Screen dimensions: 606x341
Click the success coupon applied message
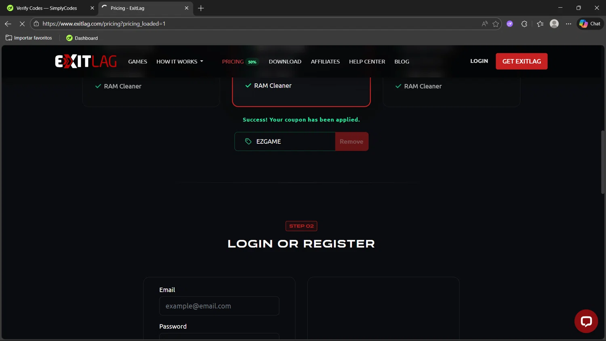pyautogui.click(x=301, y=120)
